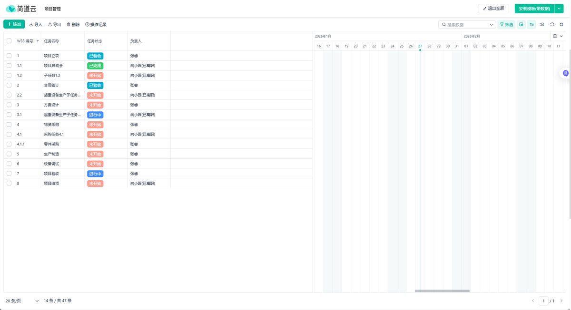Open the 20 条/页 page size dropdown
This screenshot has width=571, height=310.
pyautogui.click(x=22, y=301)
